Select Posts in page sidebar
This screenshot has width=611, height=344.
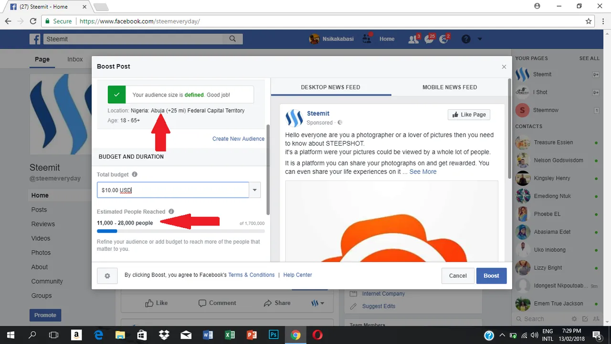coord(39,210)
